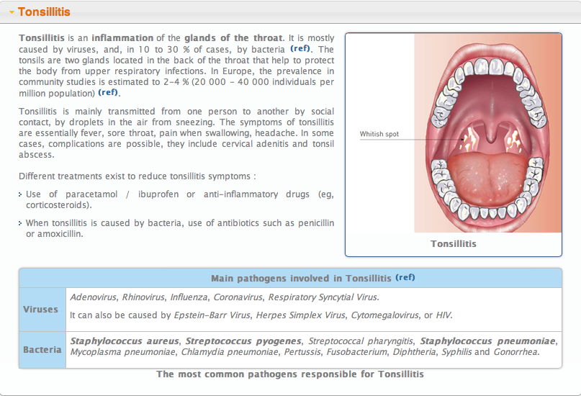Click 'Epstein-Barr Virus' in the Viruses row
581x396 pixels.
point(212,315)
